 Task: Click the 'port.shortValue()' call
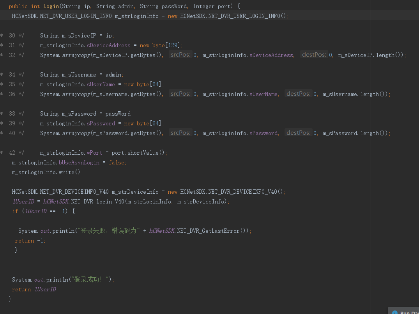[138, 153]
